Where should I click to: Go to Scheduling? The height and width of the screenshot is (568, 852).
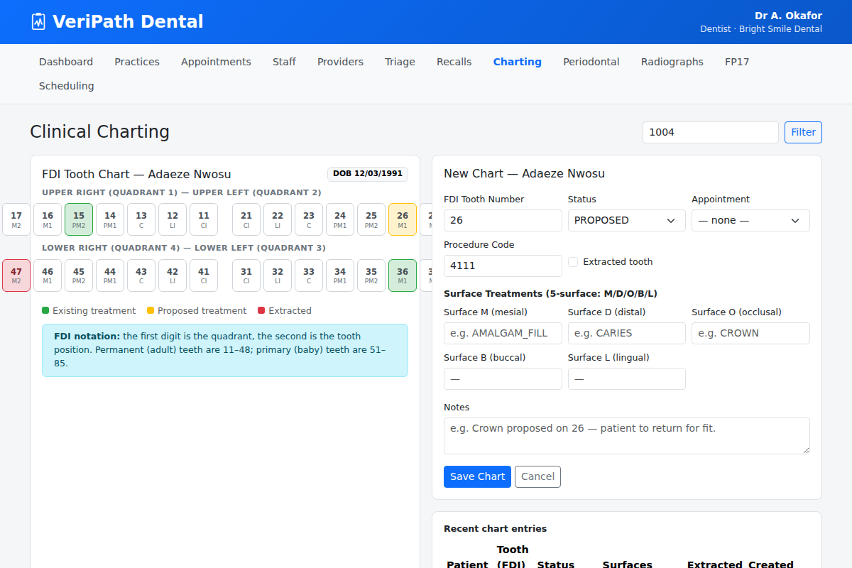(x=66, y=86)
